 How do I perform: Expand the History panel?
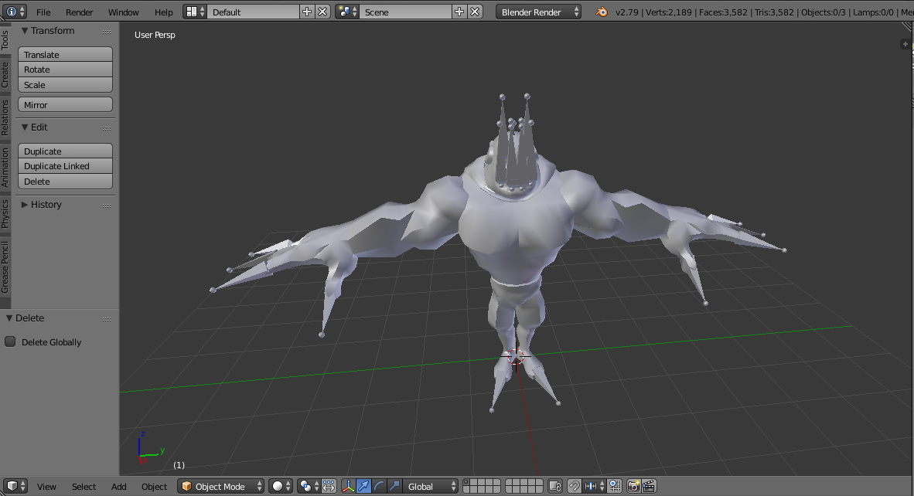(x=25, y=205)
